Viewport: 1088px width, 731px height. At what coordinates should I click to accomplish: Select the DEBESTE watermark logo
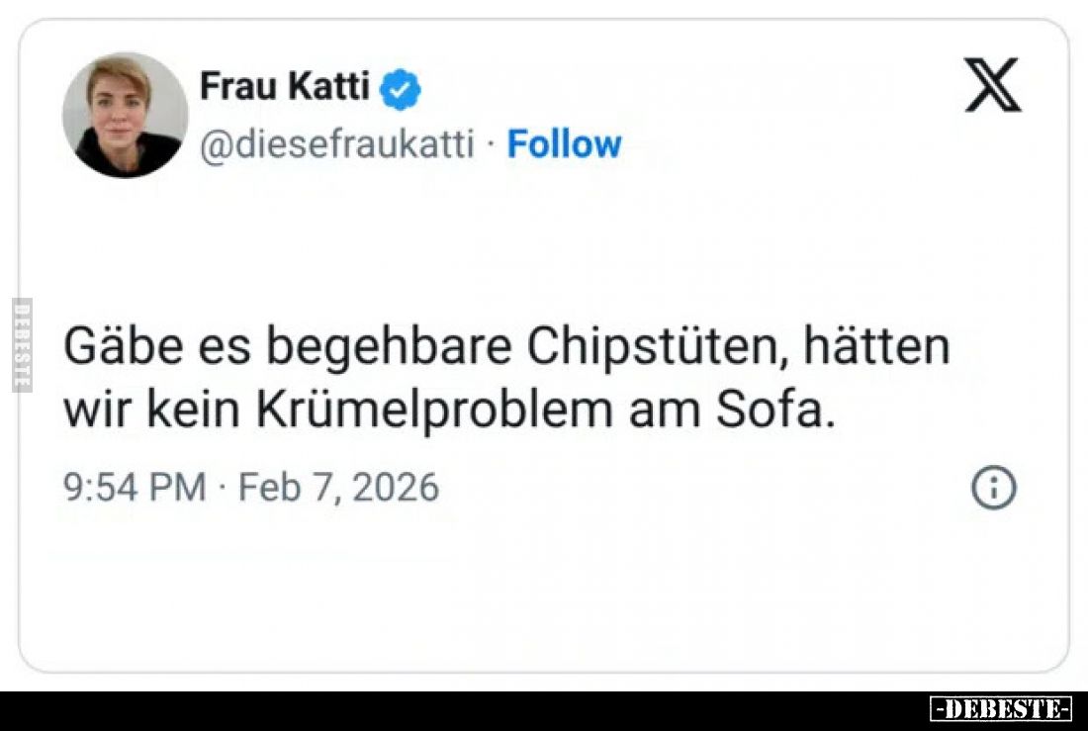[x=1003, y=708]
